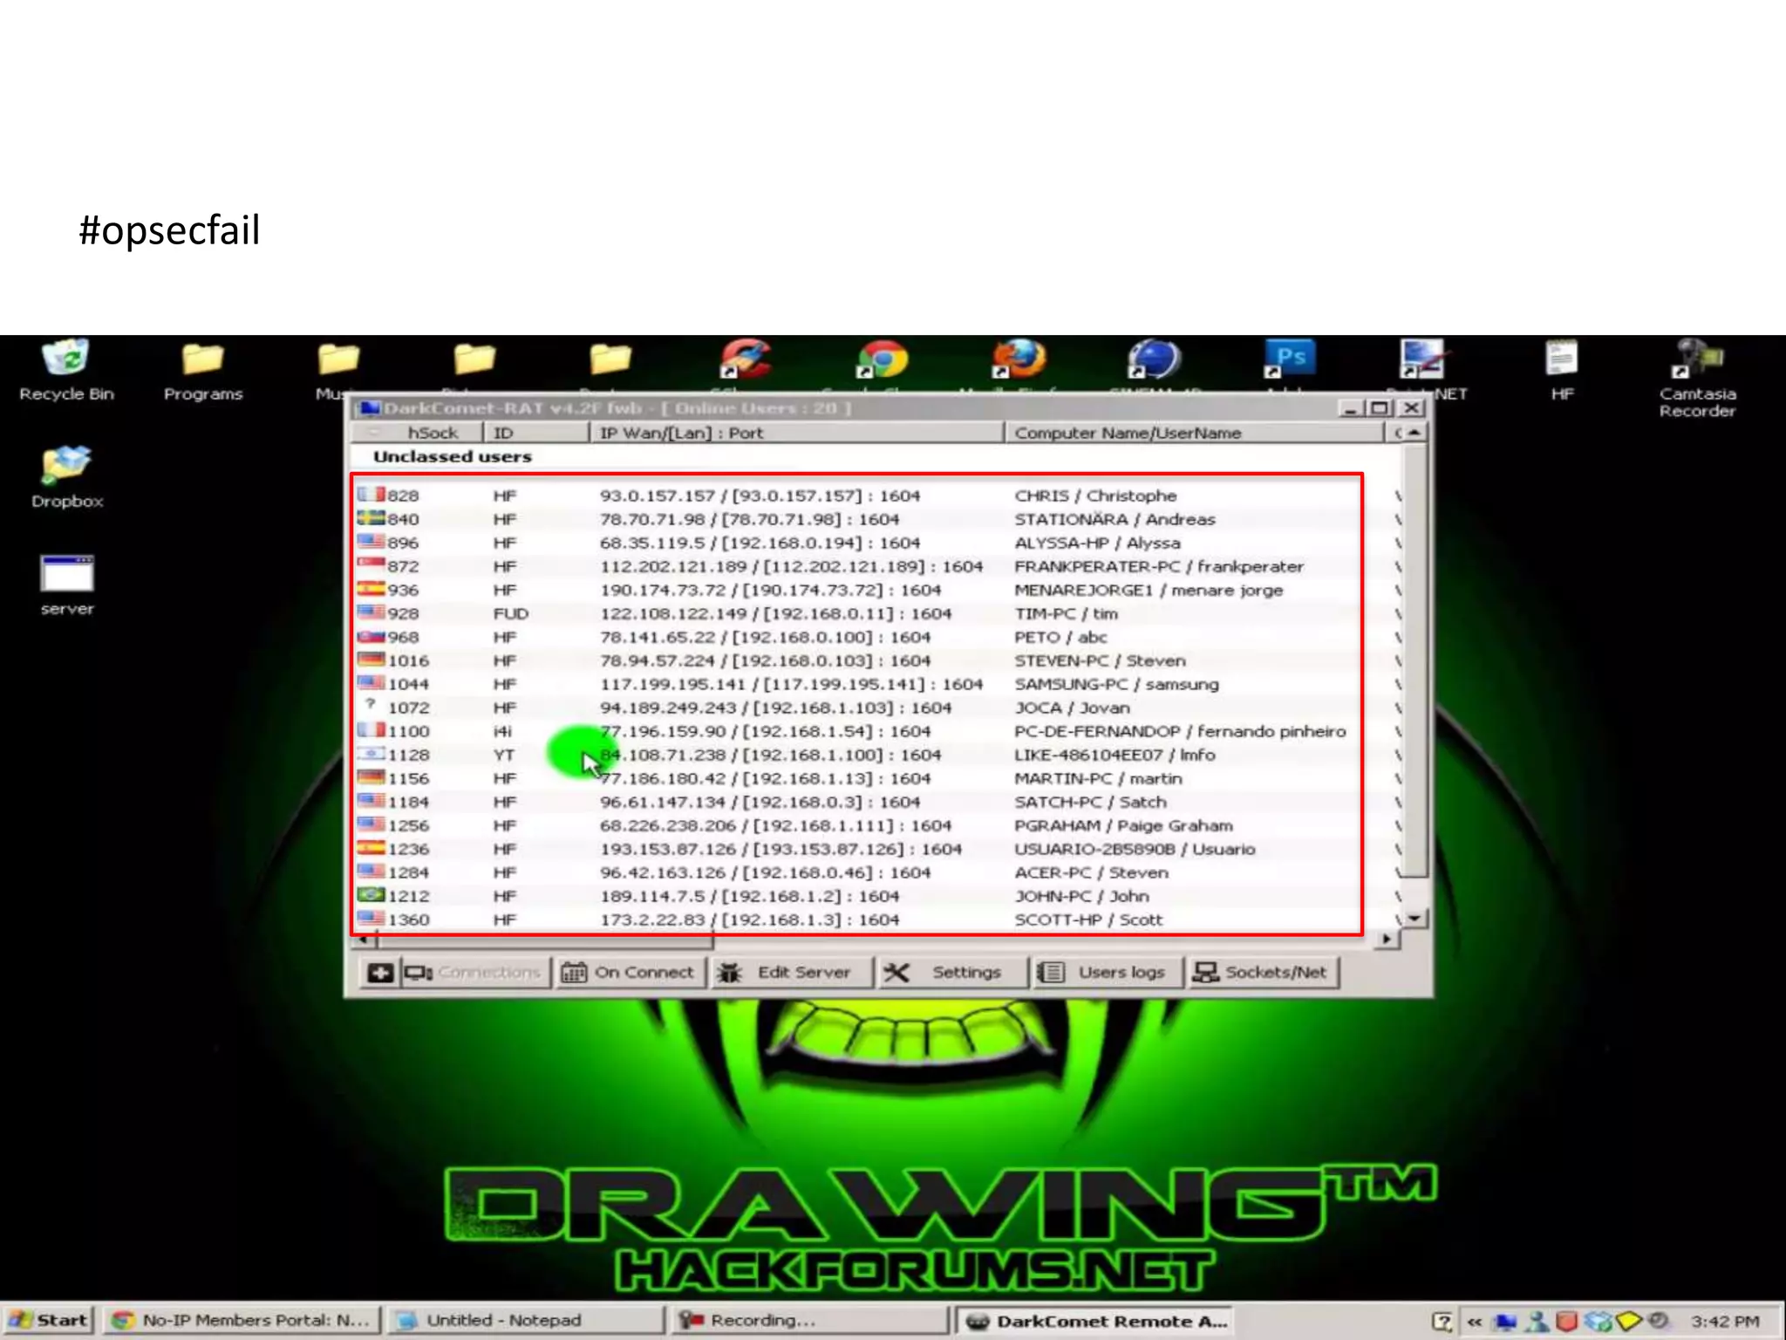
Task: Open the Camtasia Recorder desktop shortcut
Action: [1697, 379]
